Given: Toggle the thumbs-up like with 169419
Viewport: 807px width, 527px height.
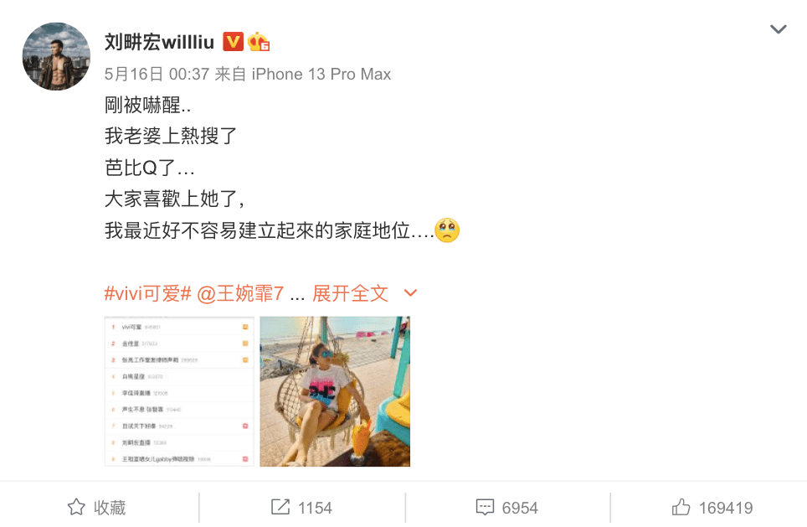Looking at the screenshot, I should [x=712, y=508].
